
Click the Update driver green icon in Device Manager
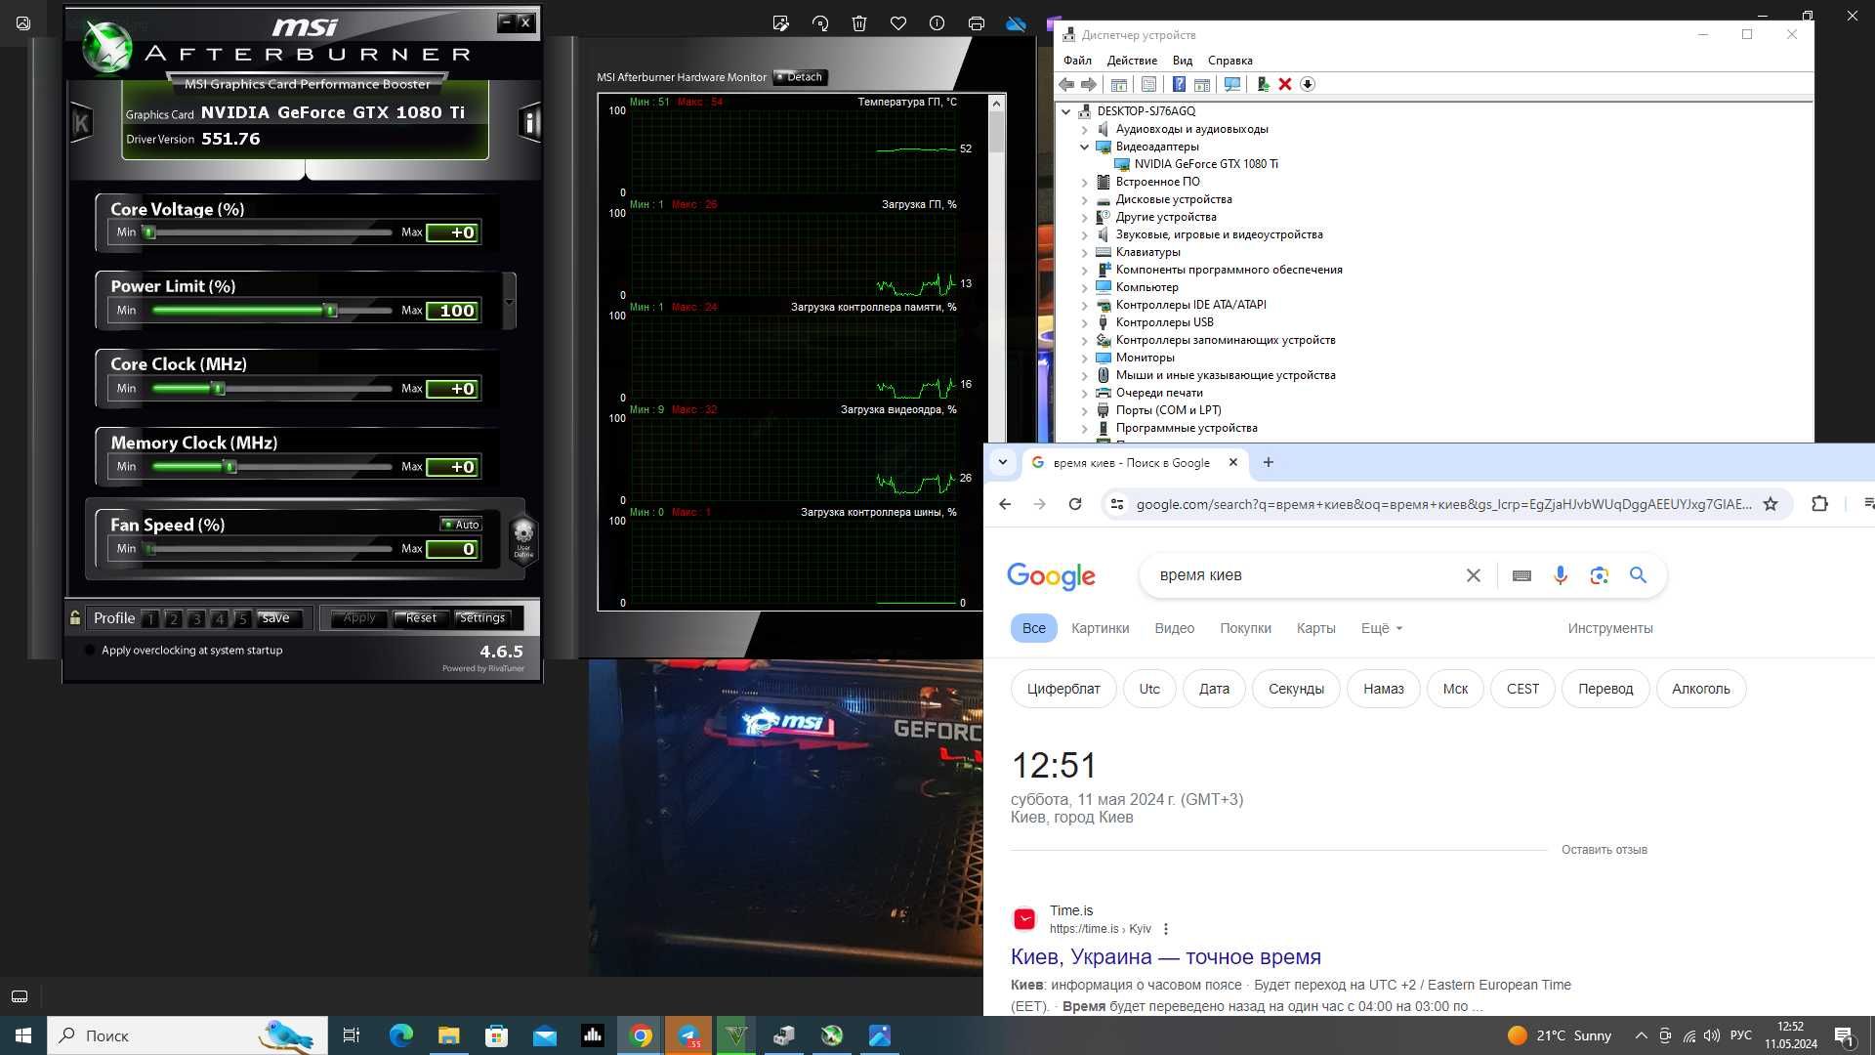(1263, 85)
